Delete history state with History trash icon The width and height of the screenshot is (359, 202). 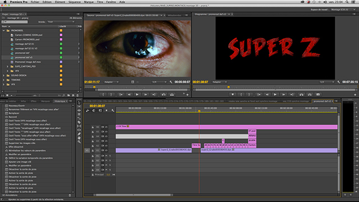(x=70, y=195)
